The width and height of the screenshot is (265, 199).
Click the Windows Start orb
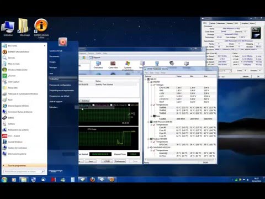click(4, 180)
